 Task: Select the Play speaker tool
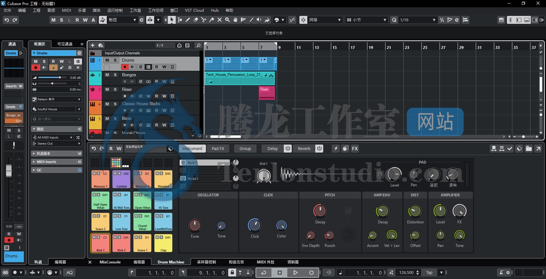coord(259,20)
